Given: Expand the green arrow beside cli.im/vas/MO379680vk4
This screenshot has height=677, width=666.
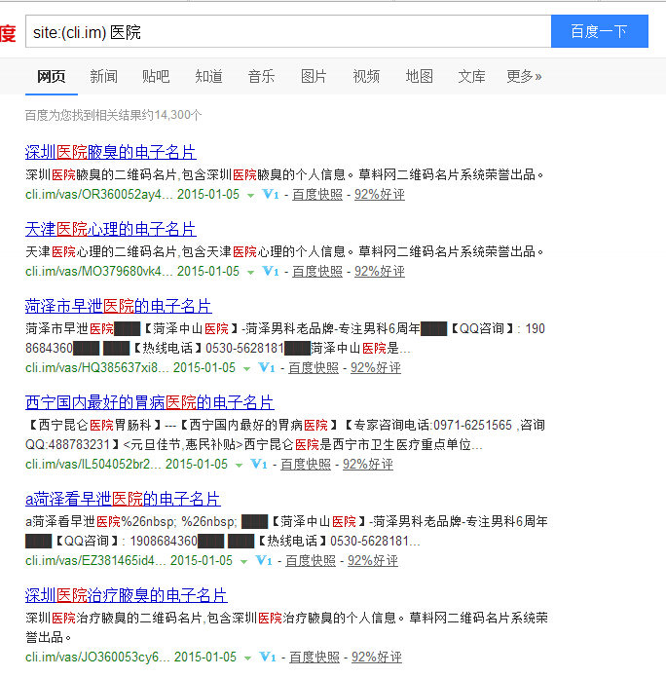Looking at the screenshot, I should click(x=250, y=273).
